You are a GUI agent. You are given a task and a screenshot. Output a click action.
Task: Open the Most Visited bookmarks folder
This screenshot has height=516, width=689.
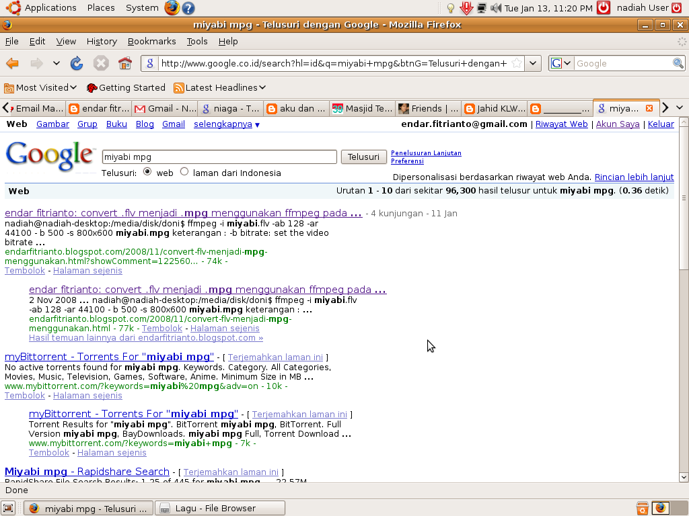[x=40, y=88]
